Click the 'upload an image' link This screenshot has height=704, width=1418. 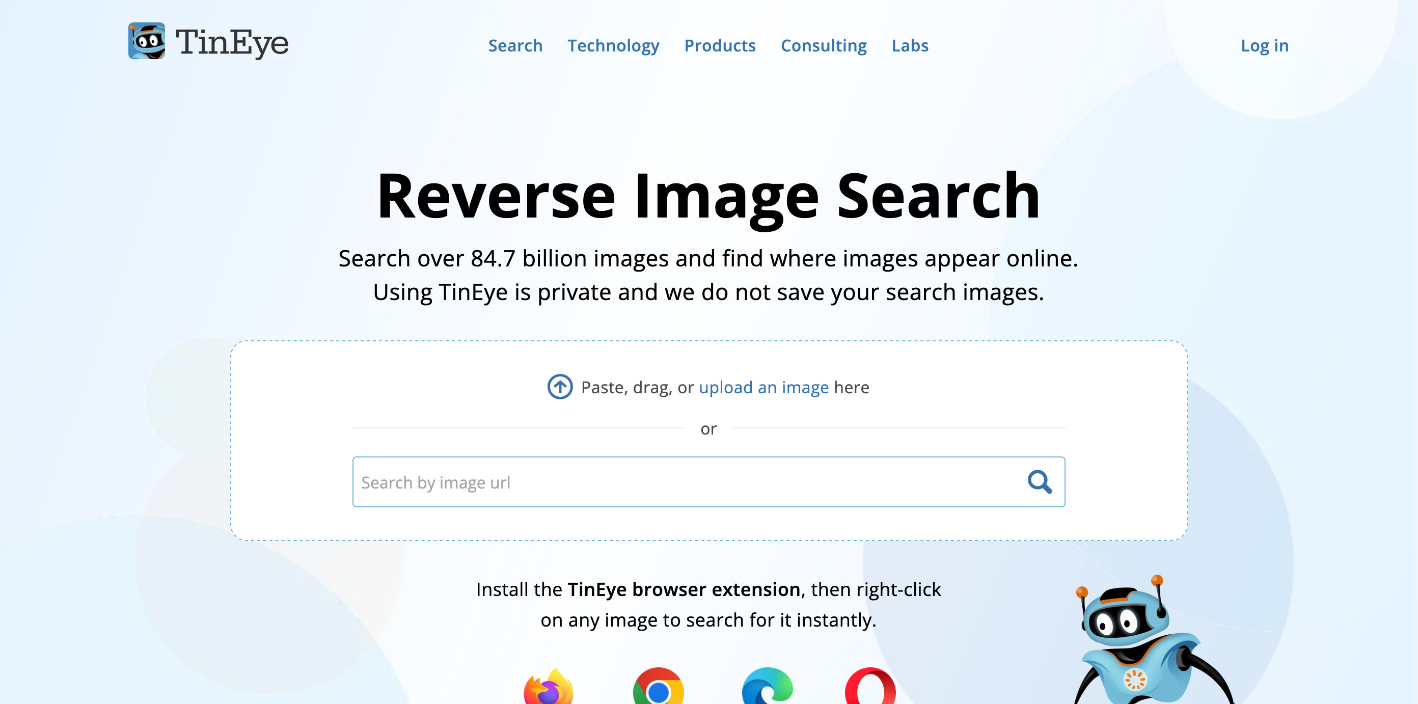tap(763, 388)
